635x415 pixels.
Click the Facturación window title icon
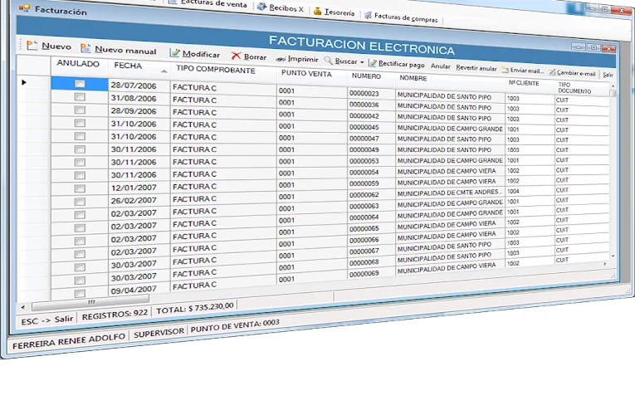point(24,7)
